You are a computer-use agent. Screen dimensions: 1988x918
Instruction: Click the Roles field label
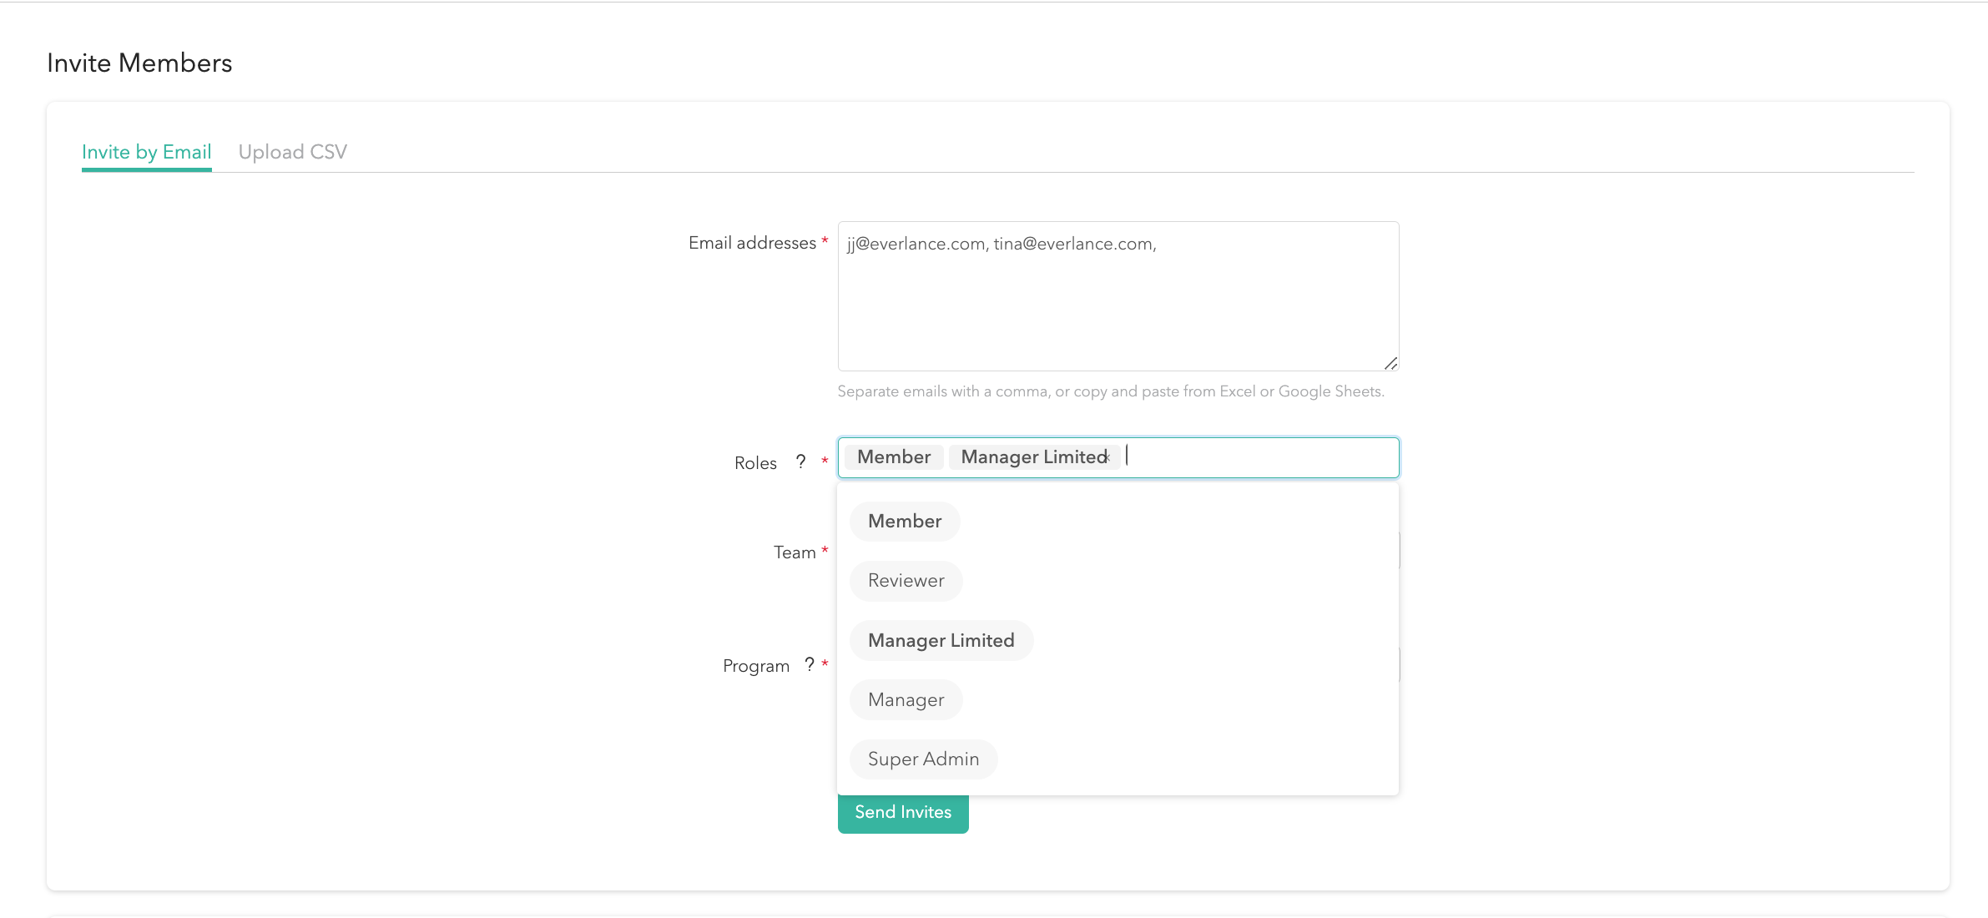click(754, 463)
